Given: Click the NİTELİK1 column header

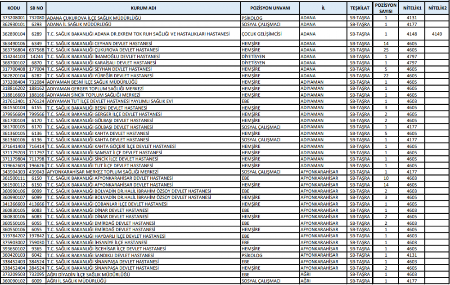Looking at the screenshot, I should click(412, 8).
